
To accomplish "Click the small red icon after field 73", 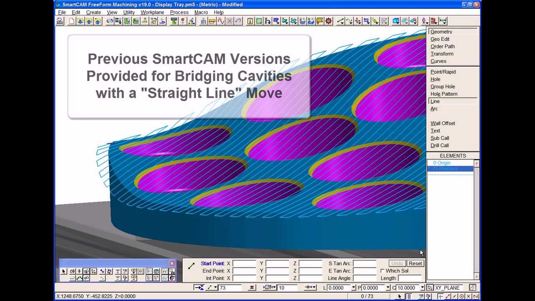I will pos(252,288).
